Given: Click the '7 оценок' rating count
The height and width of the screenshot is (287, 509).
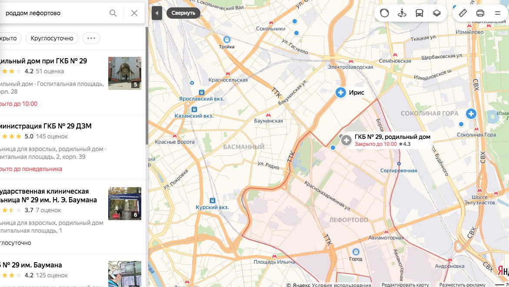Looking at the screenshot, I should pyautogui.click(x=48, y=211).
